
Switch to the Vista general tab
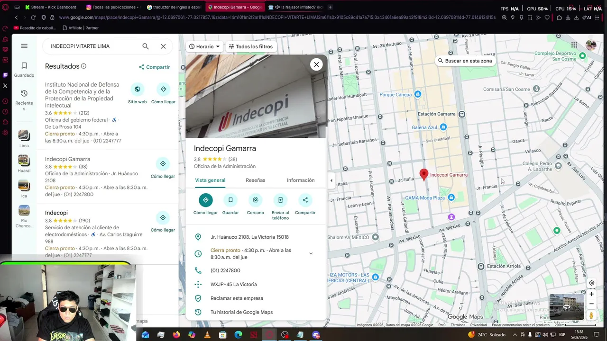[x=210, y=180]
